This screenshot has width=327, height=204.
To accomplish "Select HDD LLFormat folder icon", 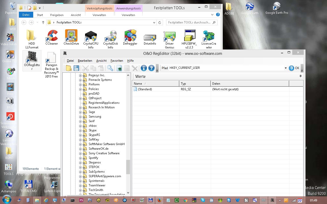I will click(x=32, y=39).
